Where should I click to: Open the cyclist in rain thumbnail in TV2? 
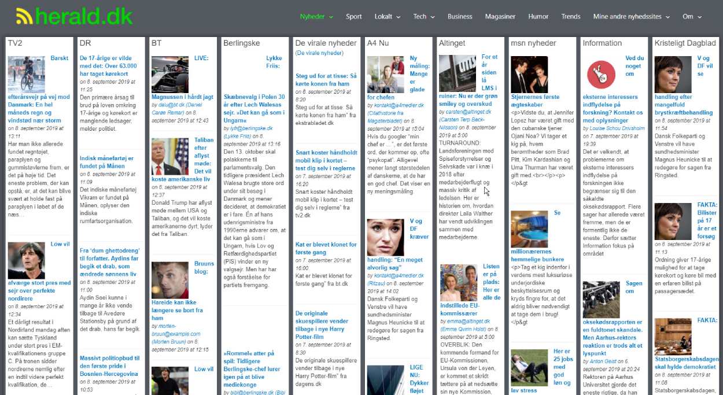click(x=26, y=74)
